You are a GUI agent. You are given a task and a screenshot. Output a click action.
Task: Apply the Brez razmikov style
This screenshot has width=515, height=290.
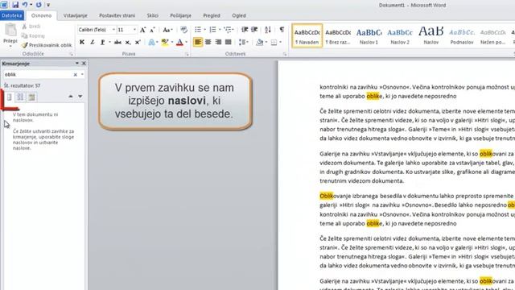(x=338, y=35)
